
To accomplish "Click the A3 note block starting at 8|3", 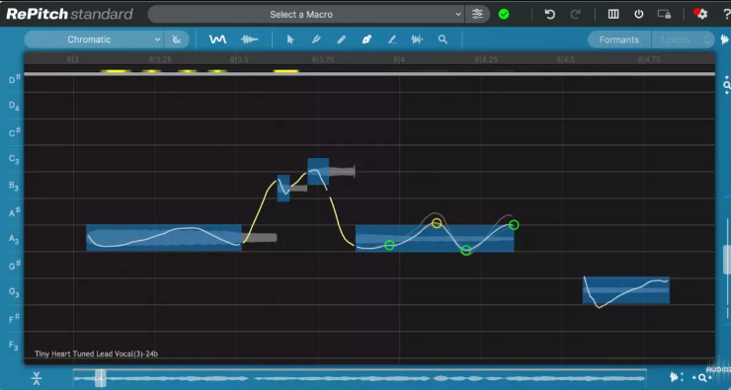I will (x=164, y=238).
